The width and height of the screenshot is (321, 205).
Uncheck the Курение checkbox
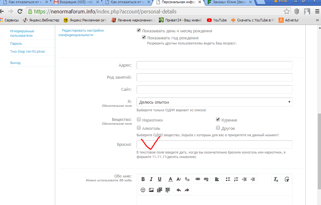click(x=218, y=120)
